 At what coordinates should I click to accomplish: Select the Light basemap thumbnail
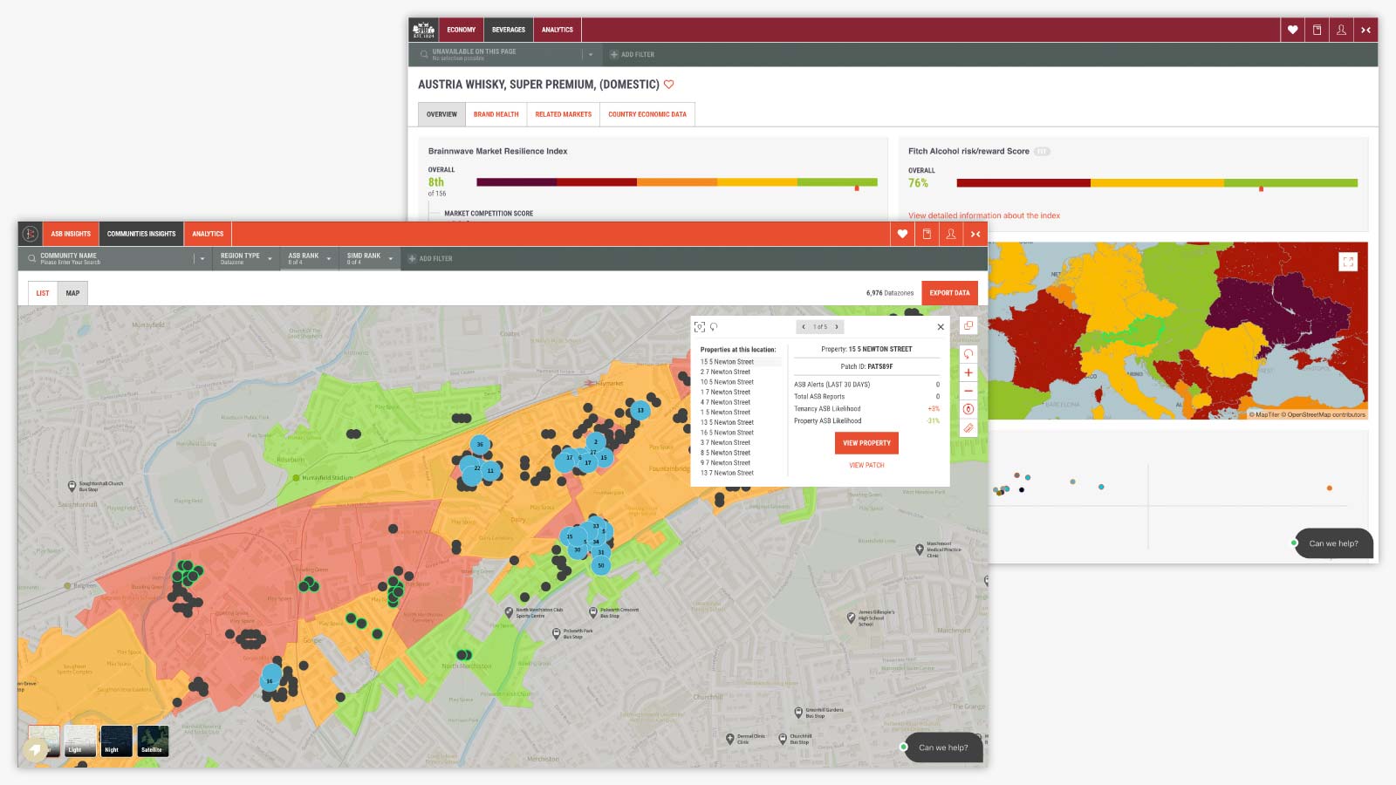[80, 741]
